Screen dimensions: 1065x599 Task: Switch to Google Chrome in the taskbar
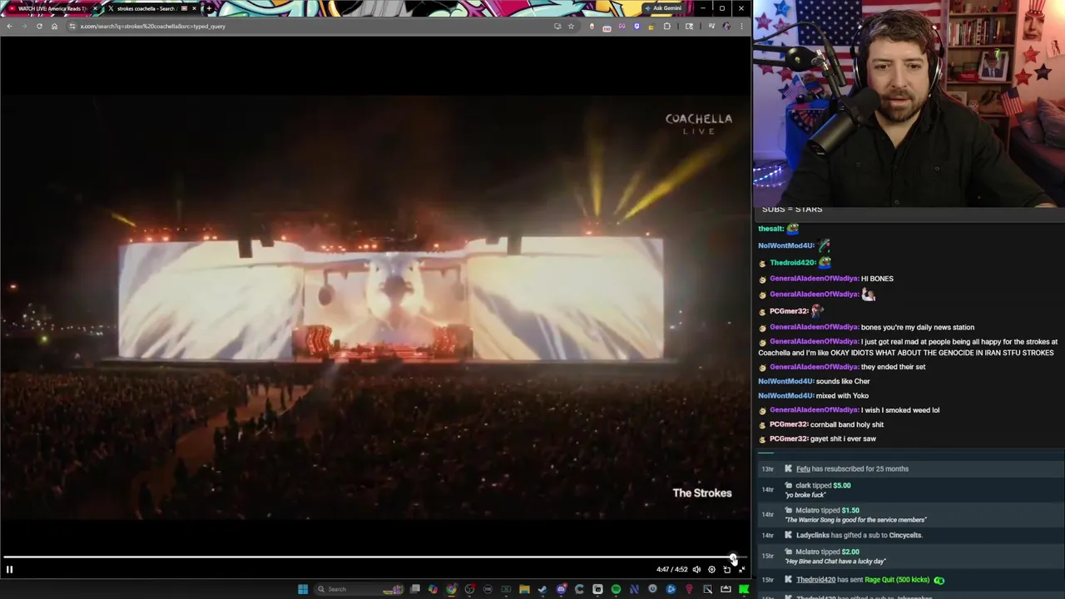(451, 589)
